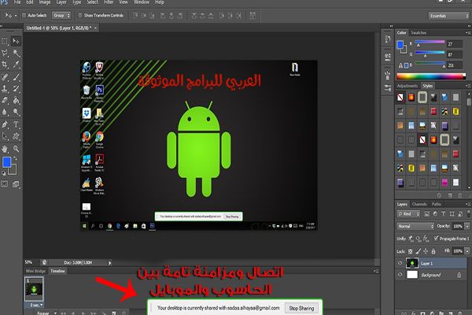Lock all for the layer (padlock icon)

433,251
